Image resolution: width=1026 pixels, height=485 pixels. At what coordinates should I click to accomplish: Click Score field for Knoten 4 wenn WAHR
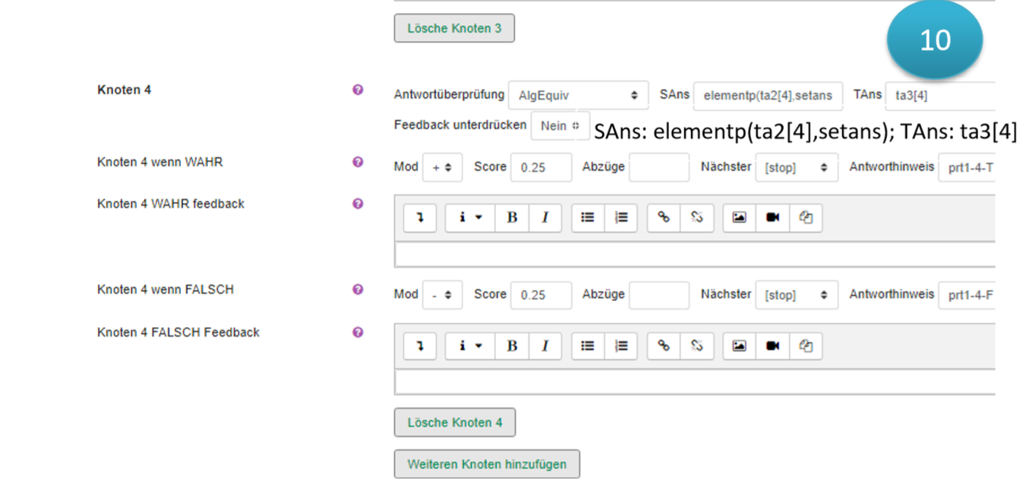[x=540, y=168]
